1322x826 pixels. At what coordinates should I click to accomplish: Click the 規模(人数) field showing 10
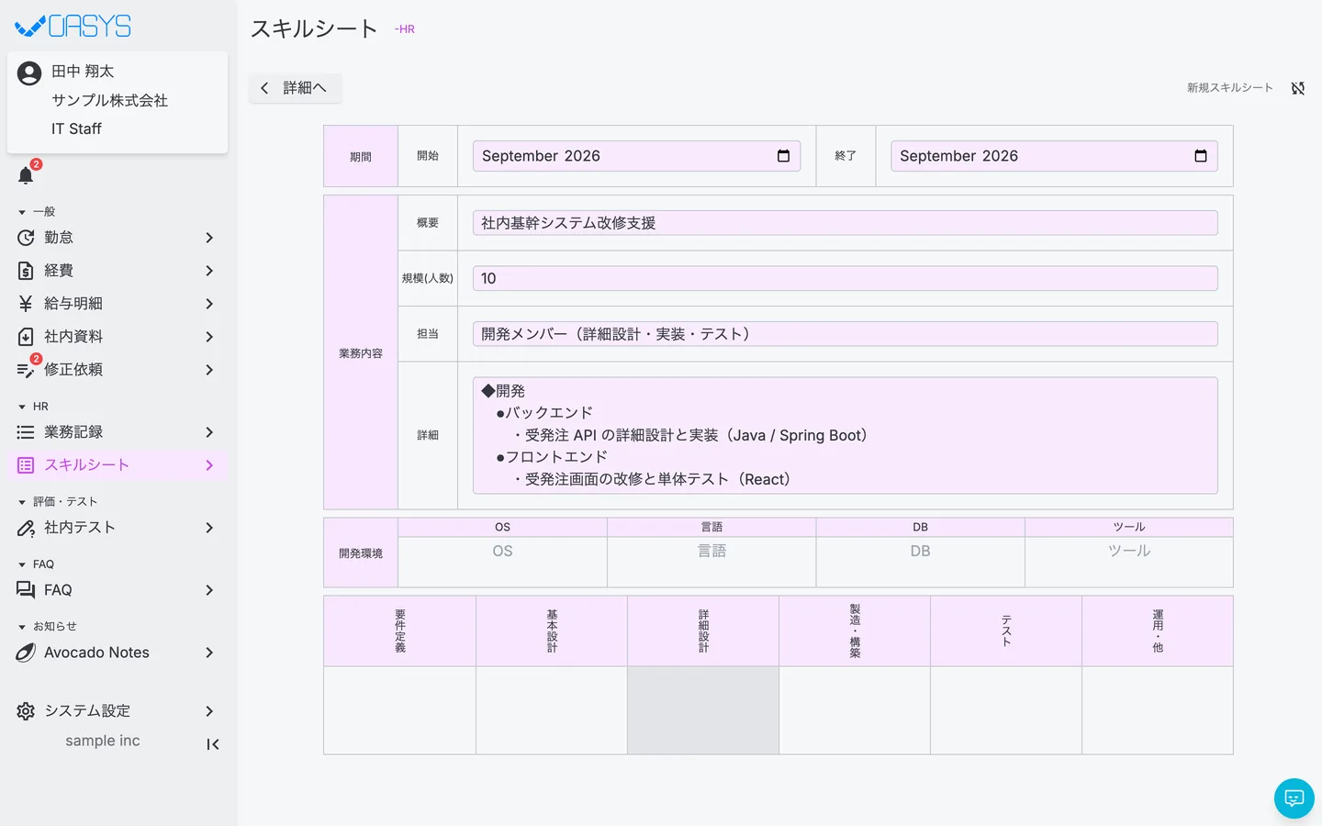[x=845, y=279]
